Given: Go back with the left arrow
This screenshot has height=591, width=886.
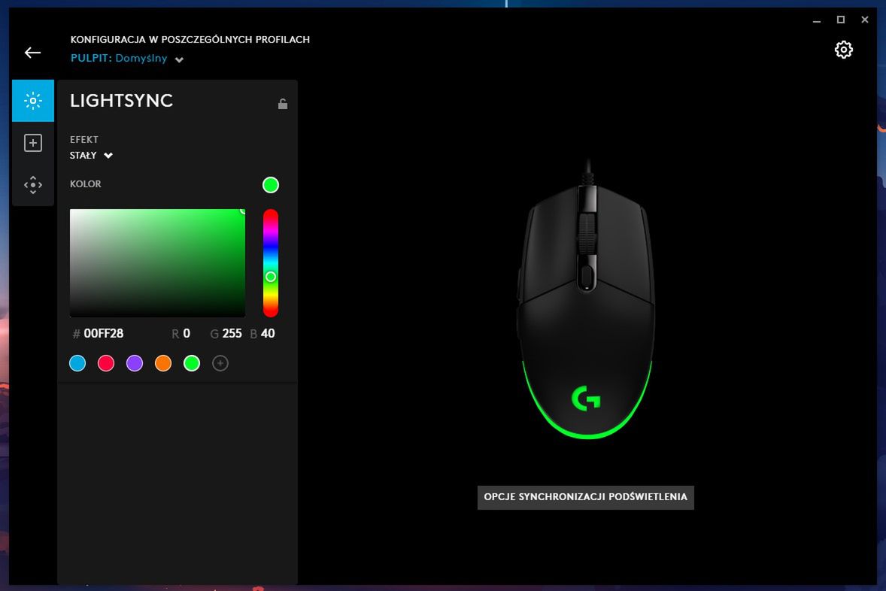Looking at the screenshot, I should click(33, 53).
